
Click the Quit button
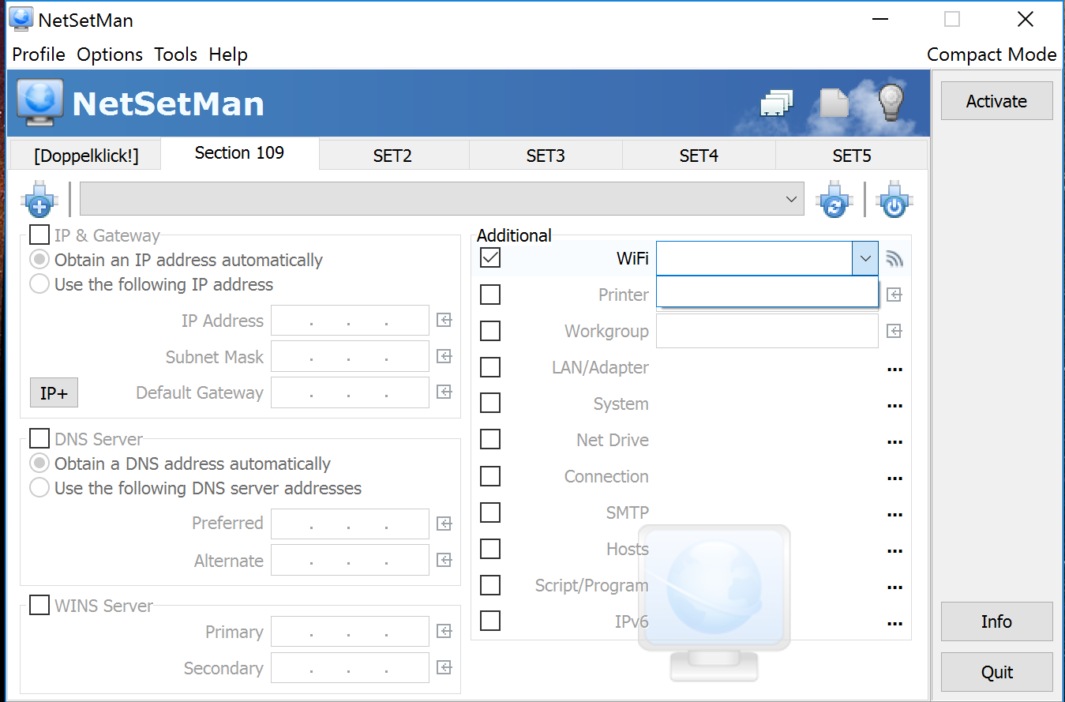[996, 672]
